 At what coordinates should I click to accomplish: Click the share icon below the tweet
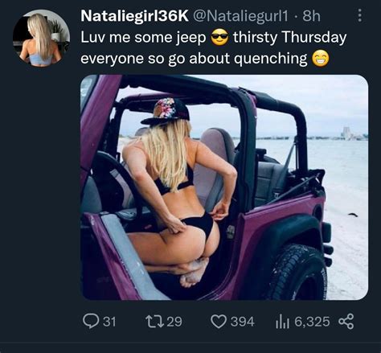pos(346,321)
